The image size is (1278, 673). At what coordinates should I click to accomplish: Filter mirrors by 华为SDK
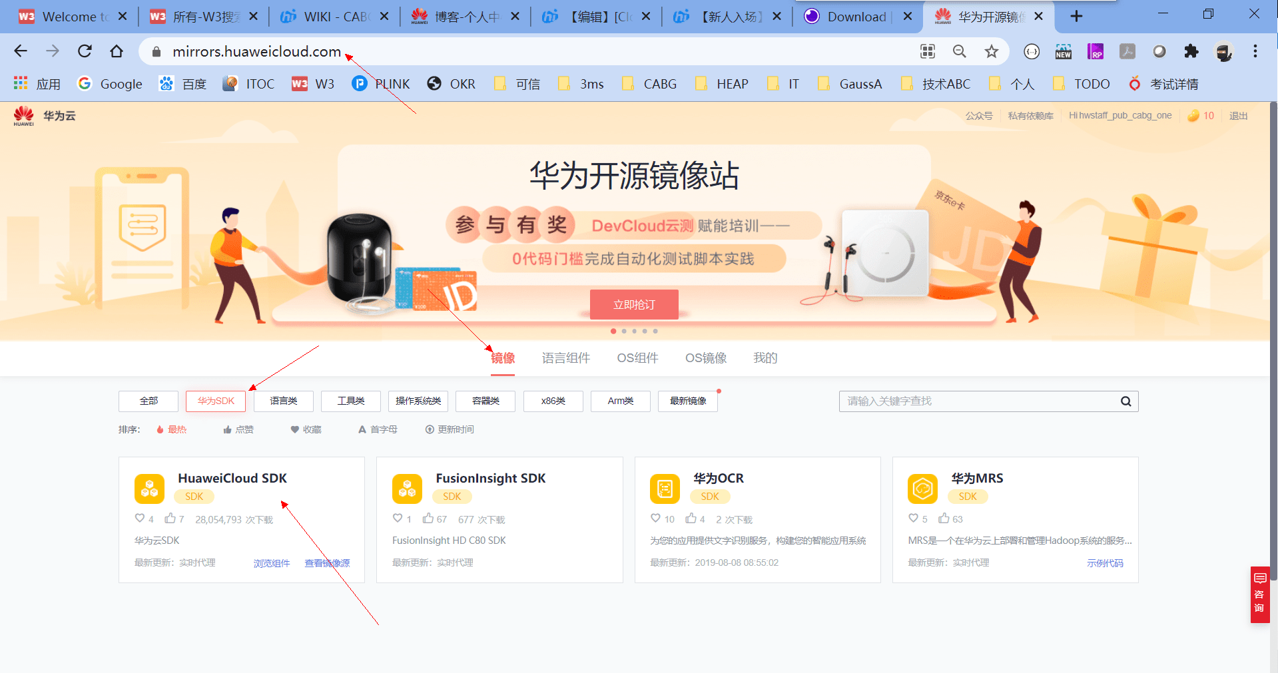tap(216, 401)
